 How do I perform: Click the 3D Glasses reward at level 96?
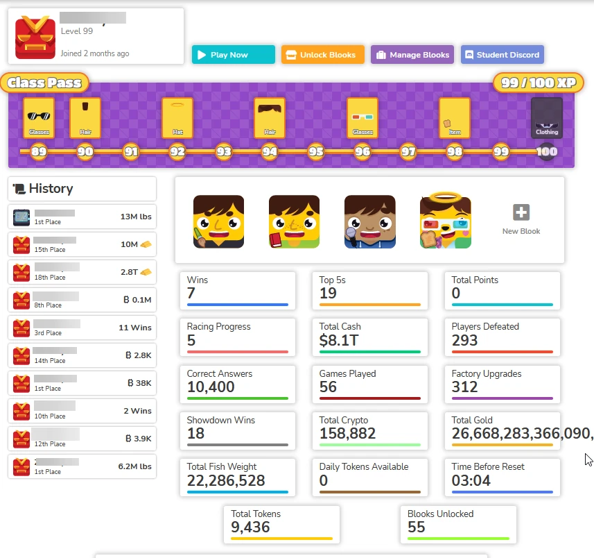click(362, 117)
